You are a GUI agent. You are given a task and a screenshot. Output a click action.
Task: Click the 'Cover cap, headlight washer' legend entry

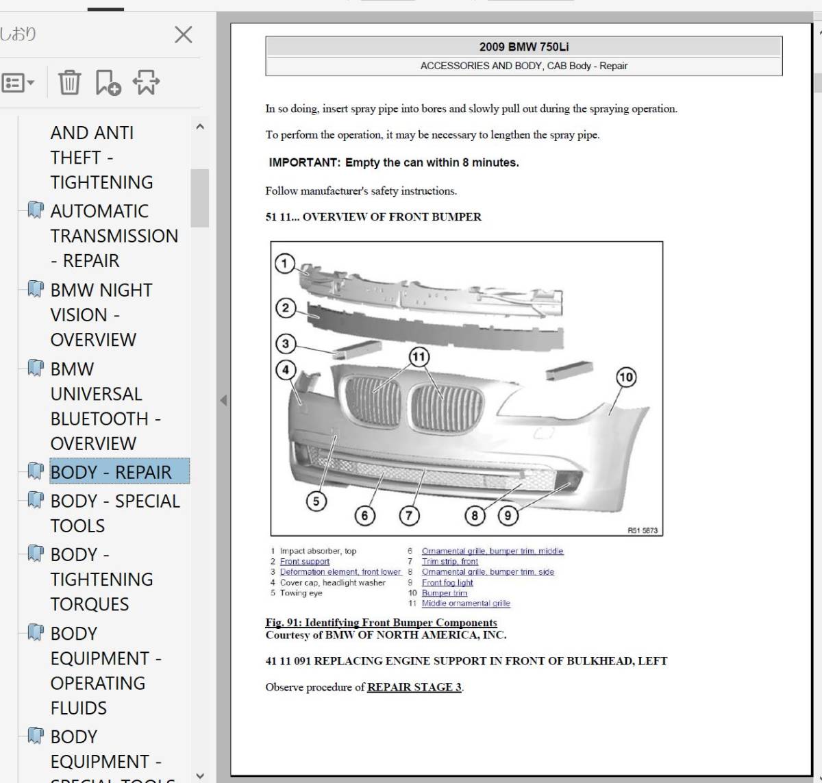pyautogui.click(x=332, y=583)
